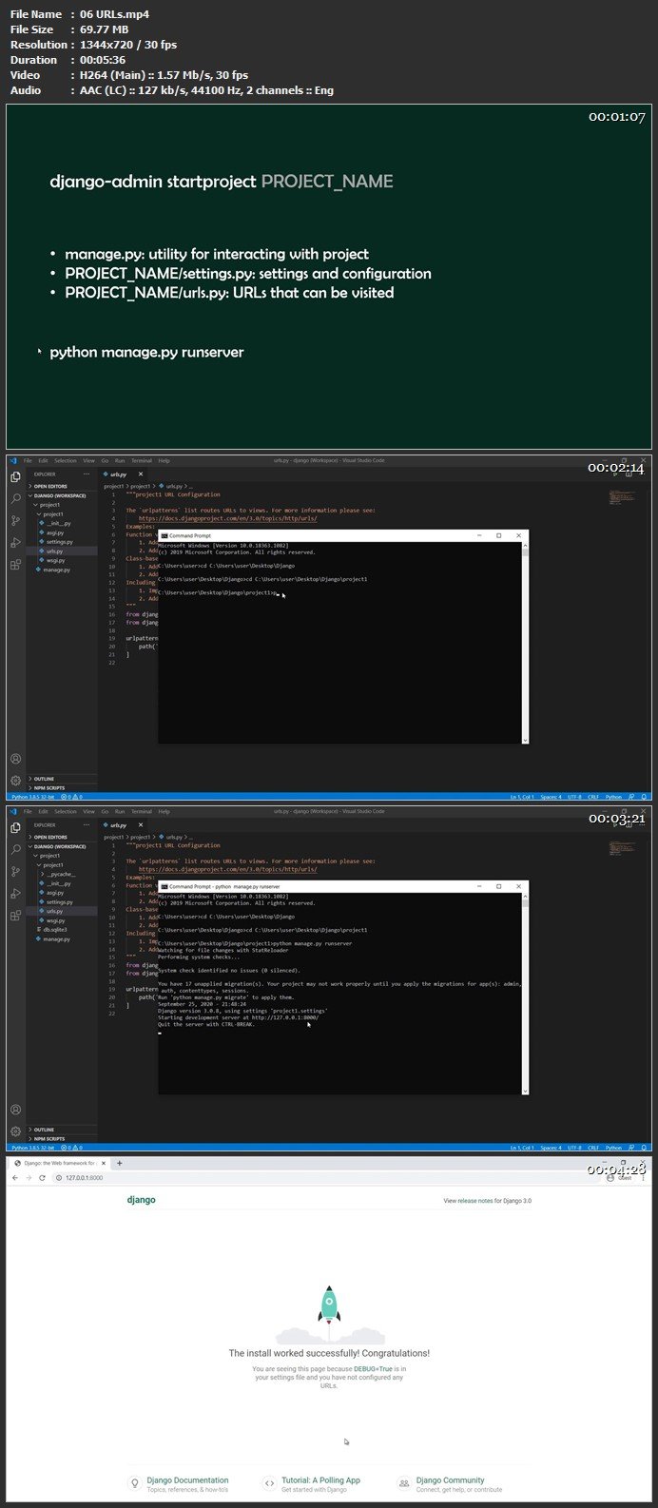658x1508 pixels.
Task: Open manage.py in 00:02:14 file tree
Action: coord(57,570)
